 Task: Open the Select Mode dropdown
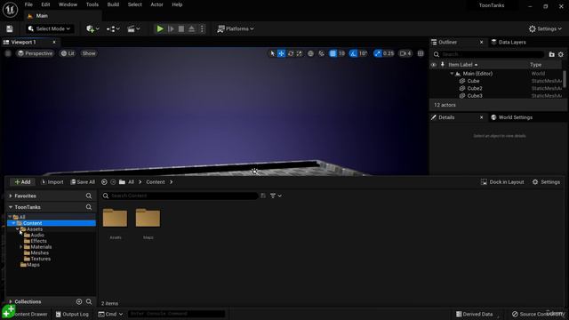pyautogui.click(x=50, y=29)
